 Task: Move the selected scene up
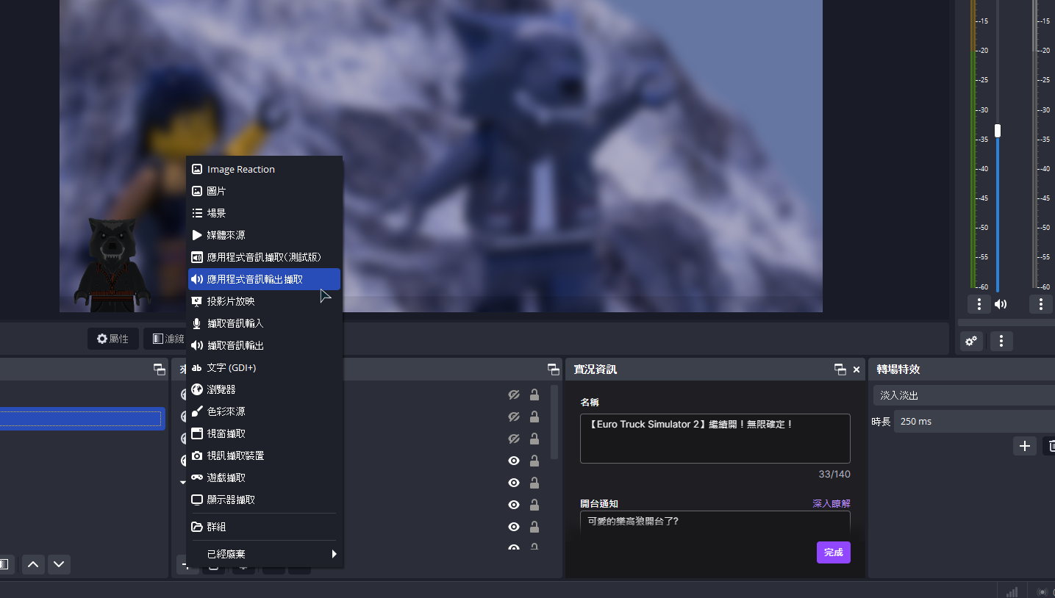pos(32,564)
